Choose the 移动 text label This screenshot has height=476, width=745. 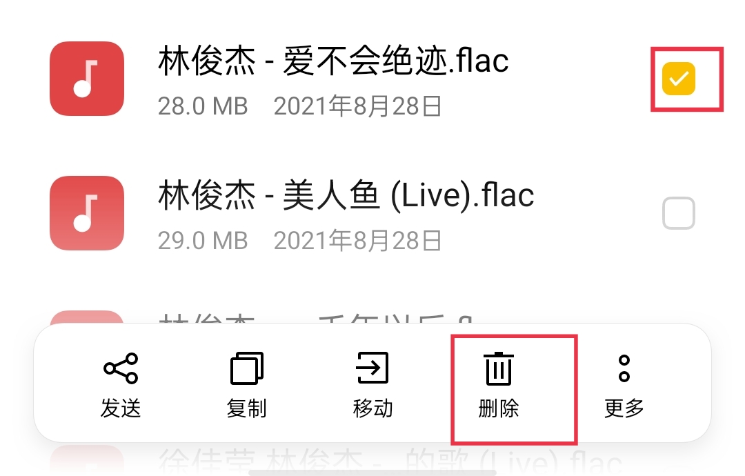pos(372,408)
